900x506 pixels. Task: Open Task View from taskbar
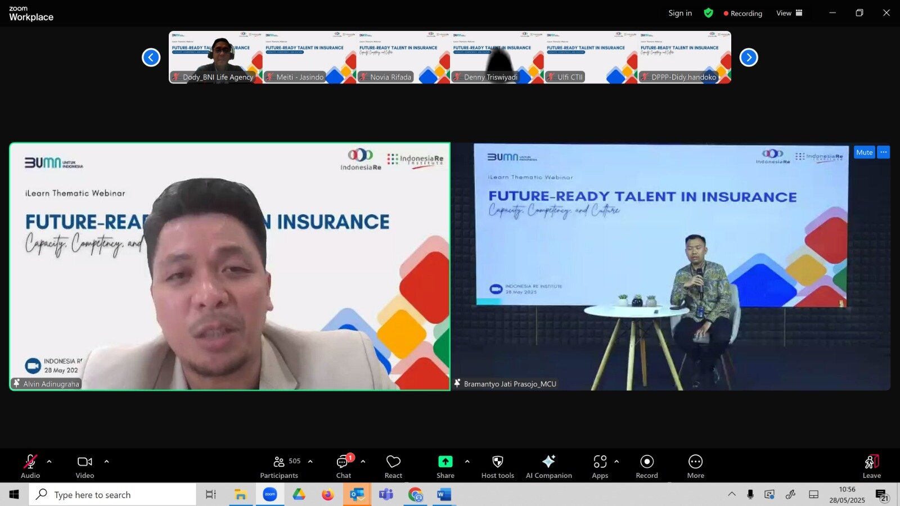(211, 494)
